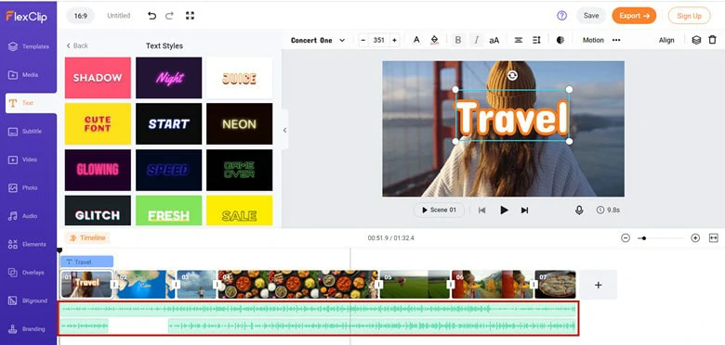Image resolution: width=725 pixels, height=345 pixels.
Task: Toggle the Timeline view button
Action: (x=87, y=238)
